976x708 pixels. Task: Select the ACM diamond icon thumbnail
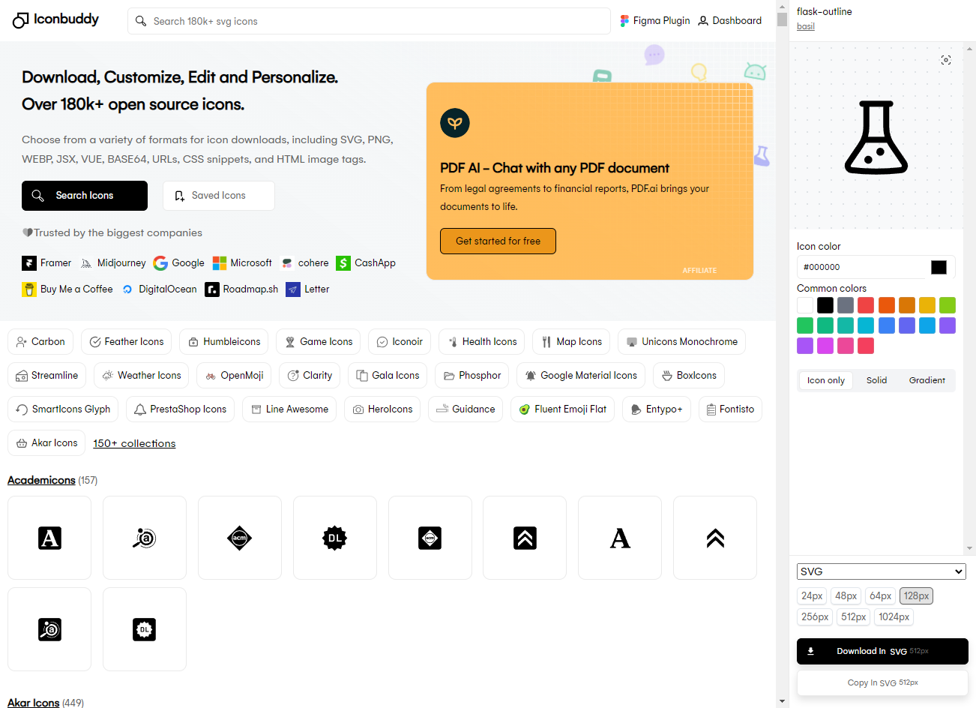[240, 538]
